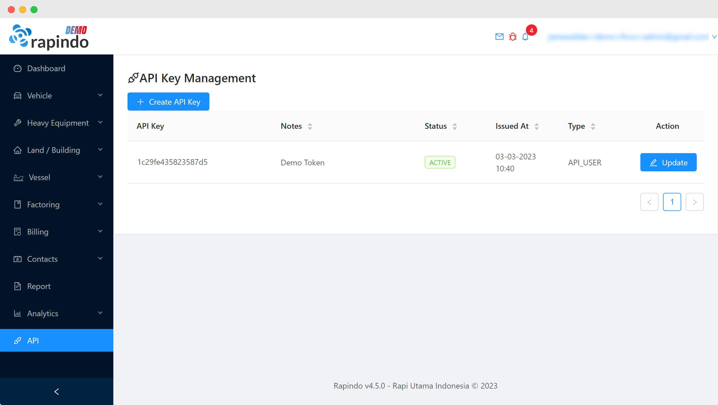Switch to the API section
The image size is (718, 405).
(33, 340)
